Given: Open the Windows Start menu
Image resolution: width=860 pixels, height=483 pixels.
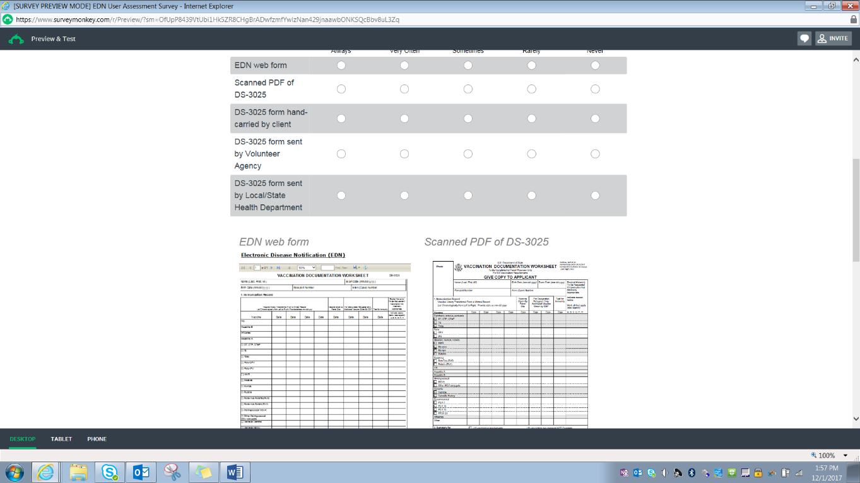Looking at the screenshot, I should point(14,472).
